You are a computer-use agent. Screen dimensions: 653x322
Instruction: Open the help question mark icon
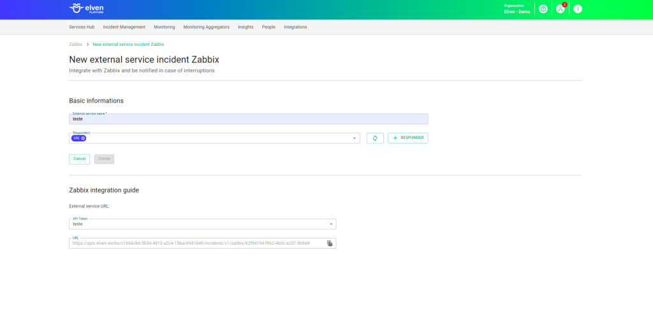click(543, 9)
